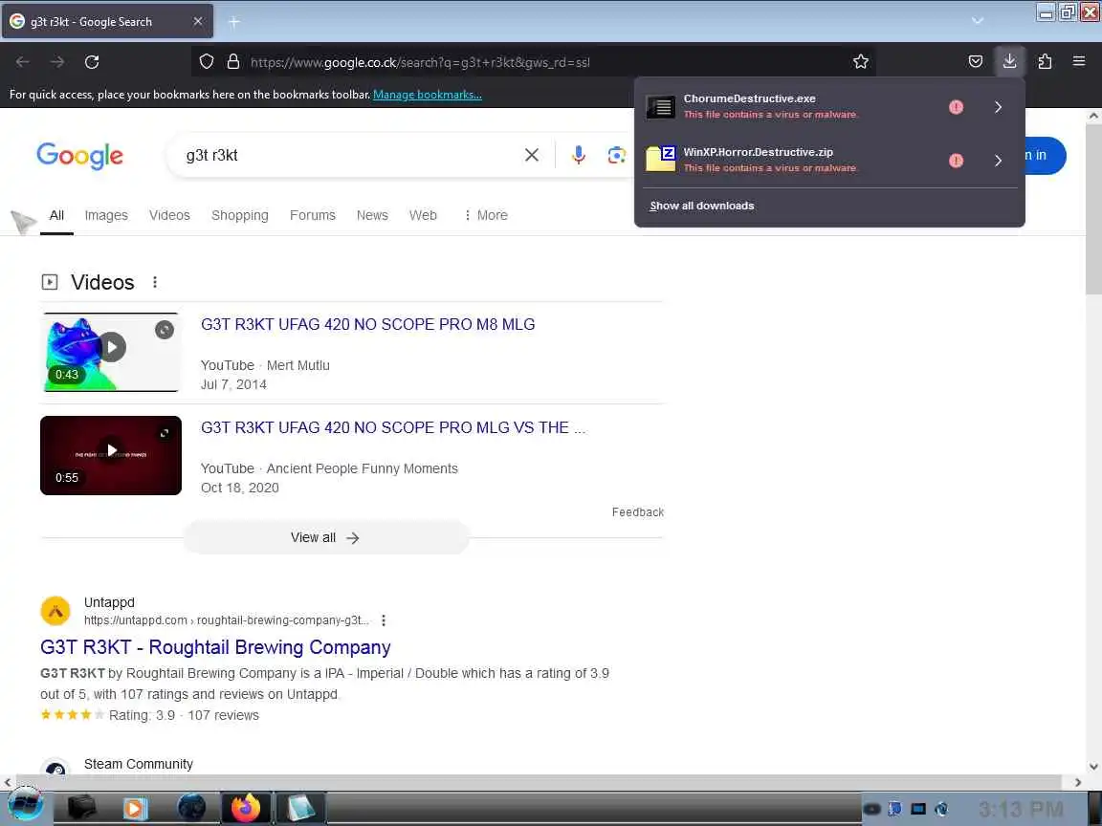Clear the search box with the X
Viewport: 1102px width, 826px height.
click(531, 155)
